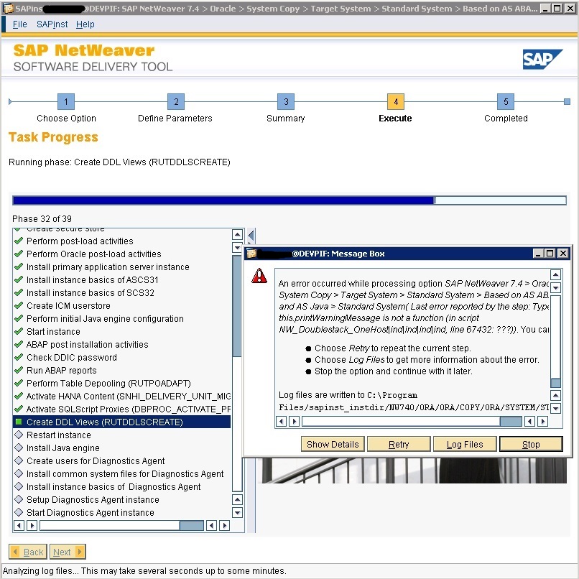Click step 5 Completed marker
This screenshot has width=579, height=579.
pyautogui.click(x=506, y=101)
